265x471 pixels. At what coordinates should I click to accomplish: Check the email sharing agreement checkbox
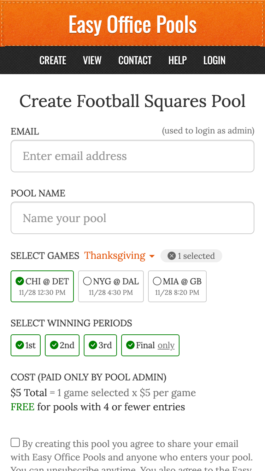[x=15, y=442]
